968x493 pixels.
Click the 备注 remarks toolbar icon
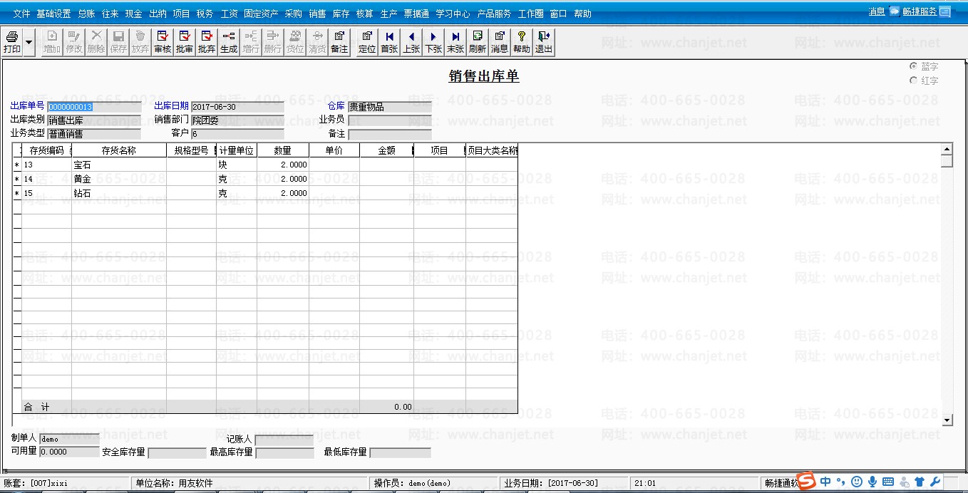(x=339, y=42)
